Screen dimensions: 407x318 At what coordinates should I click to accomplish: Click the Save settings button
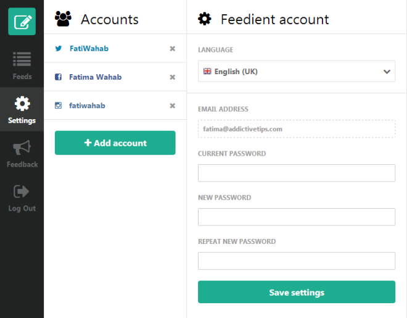297,292
